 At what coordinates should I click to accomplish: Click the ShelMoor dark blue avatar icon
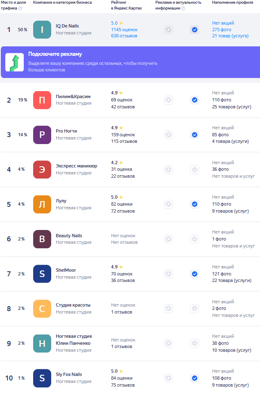click(42, 274)
